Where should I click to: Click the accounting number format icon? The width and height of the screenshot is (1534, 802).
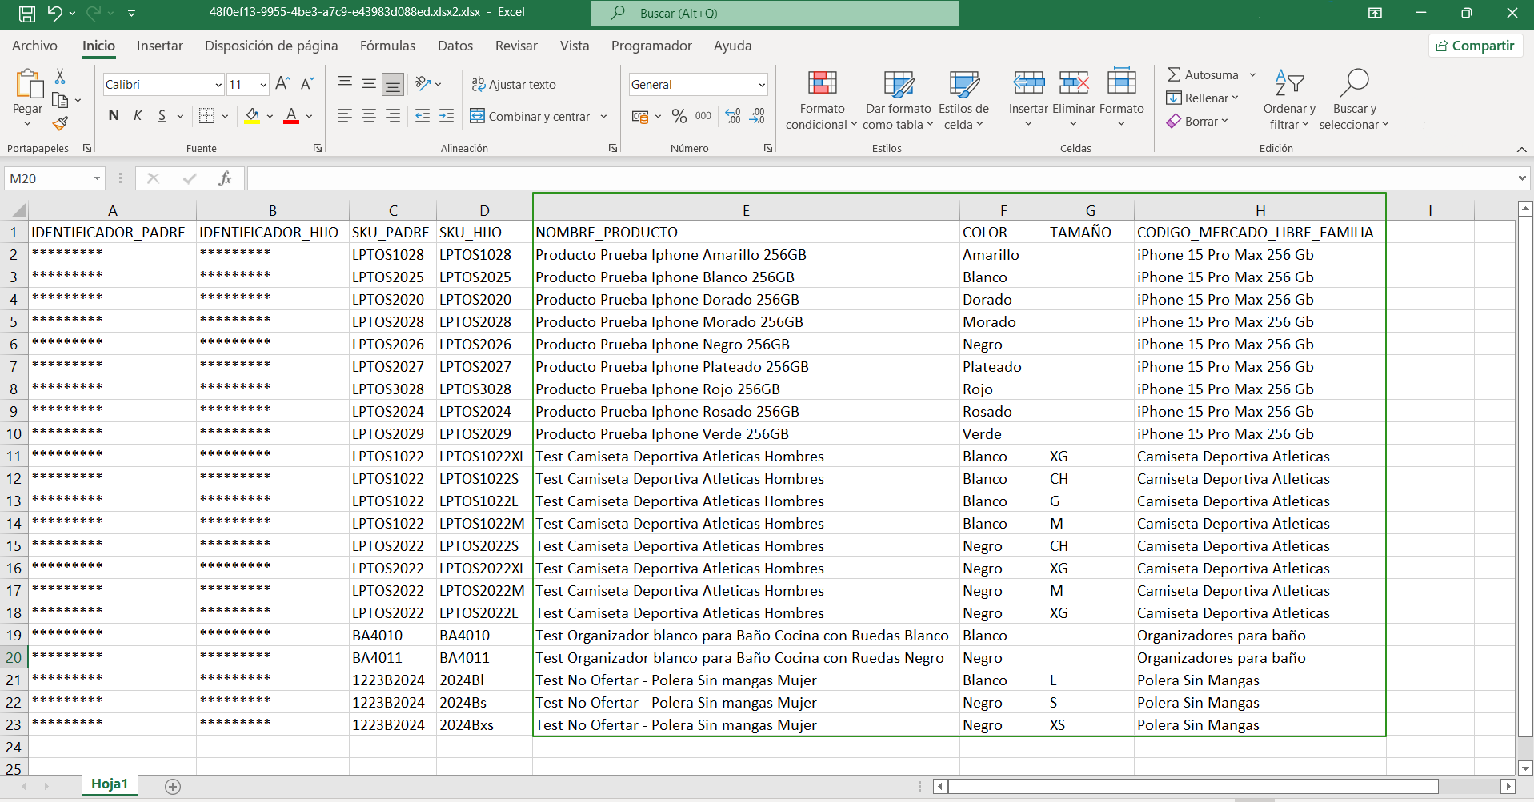tap(641, 116)
